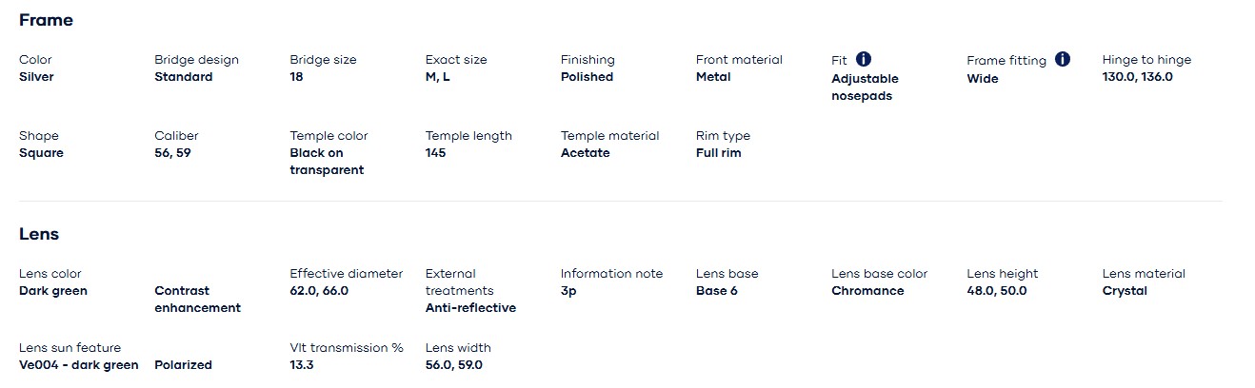The image size is (1255, 388).
Task: Click the Hinge to hinge label
Action: coord(1146,60)
